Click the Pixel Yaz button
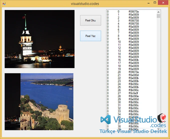The image size is (170, 139). (90, 36)
